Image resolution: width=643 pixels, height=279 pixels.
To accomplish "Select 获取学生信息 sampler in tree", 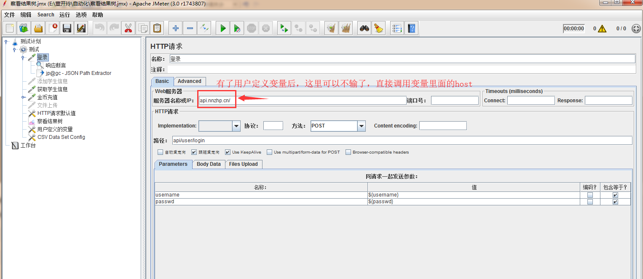I will 52,89.
